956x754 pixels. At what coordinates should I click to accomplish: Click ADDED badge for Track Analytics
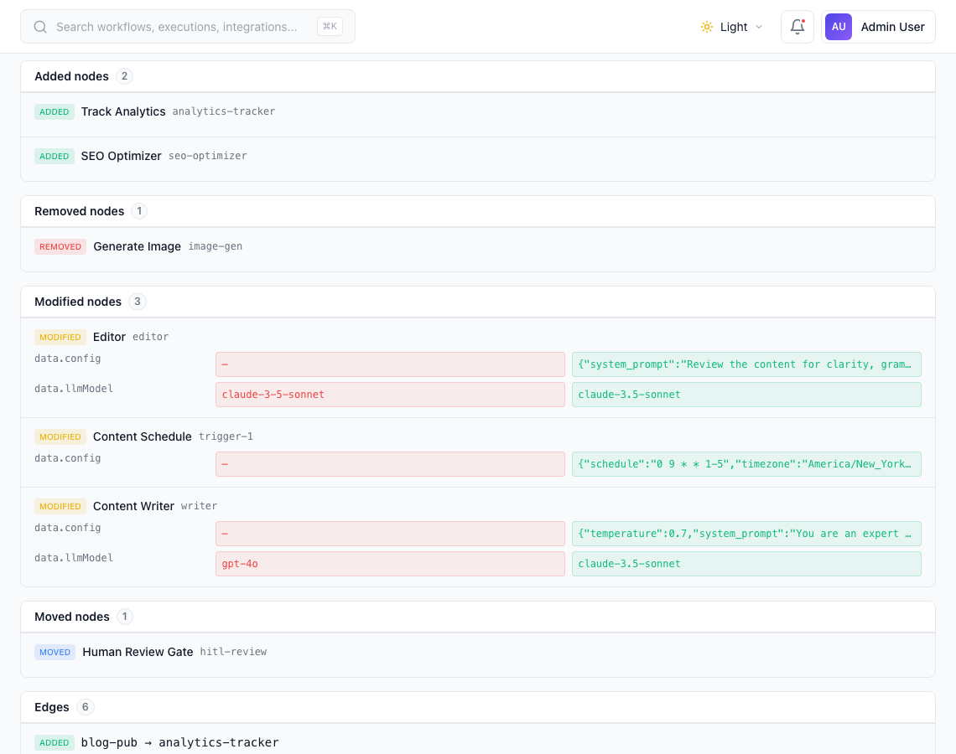(x=55, y=111)
